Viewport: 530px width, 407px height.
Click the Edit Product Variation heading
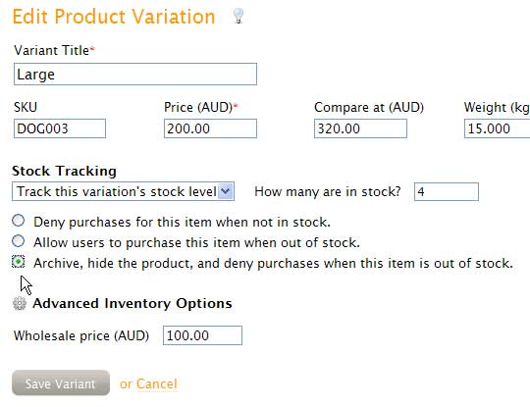click(x=114, y=17)
